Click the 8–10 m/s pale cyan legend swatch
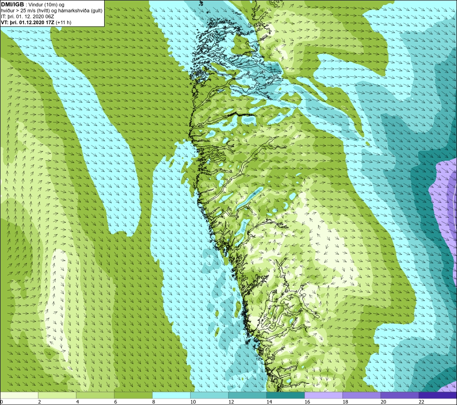 (171, 395)
